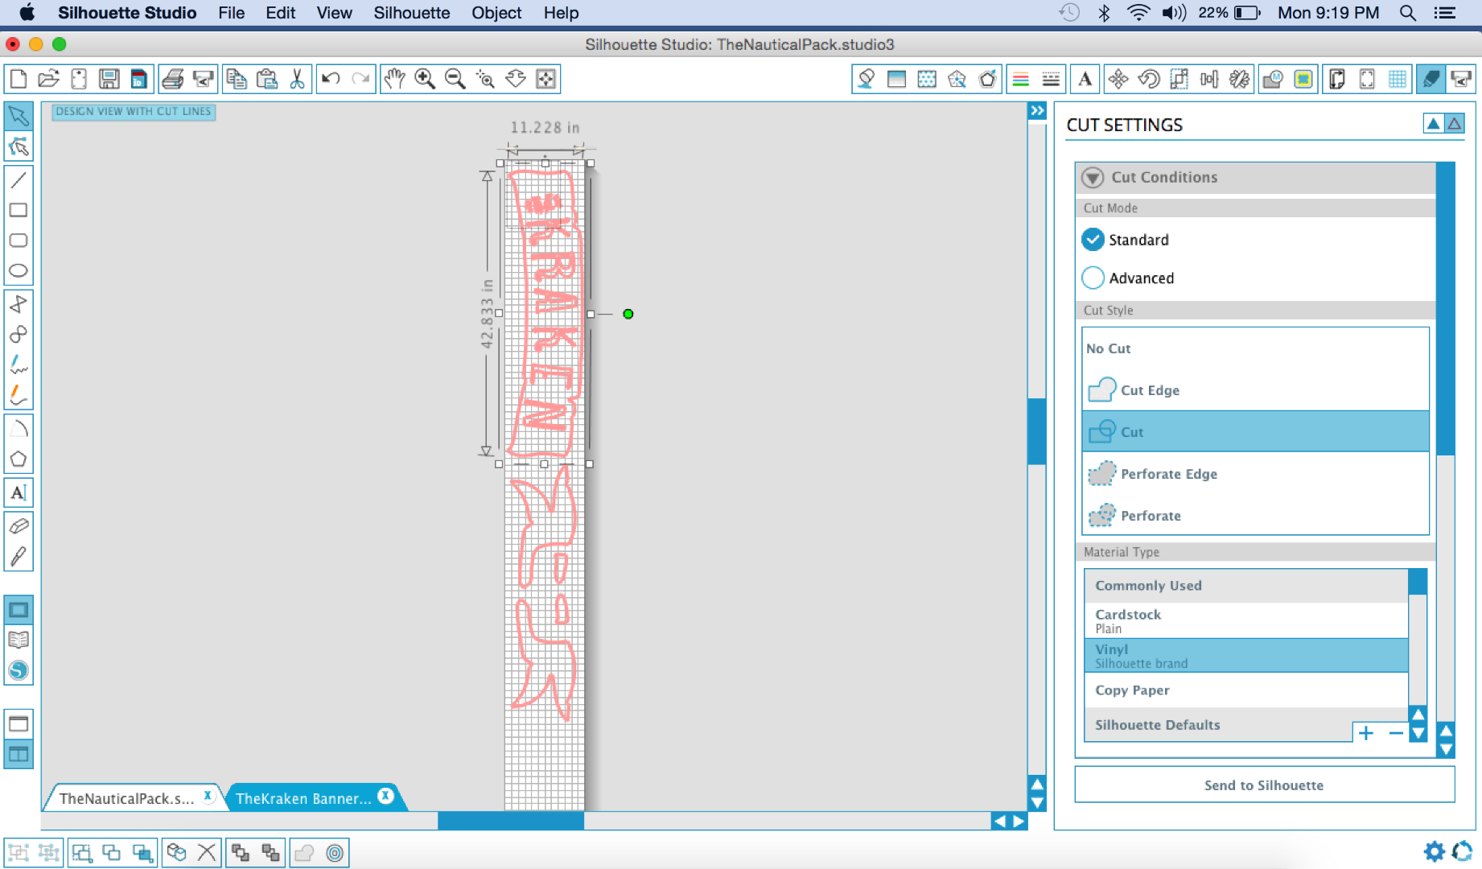Select the Cut style option
Screen dimensions: 1482x869
coord(1255,432)
